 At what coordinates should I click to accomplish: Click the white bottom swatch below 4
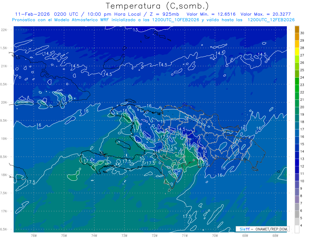[297, 229]
